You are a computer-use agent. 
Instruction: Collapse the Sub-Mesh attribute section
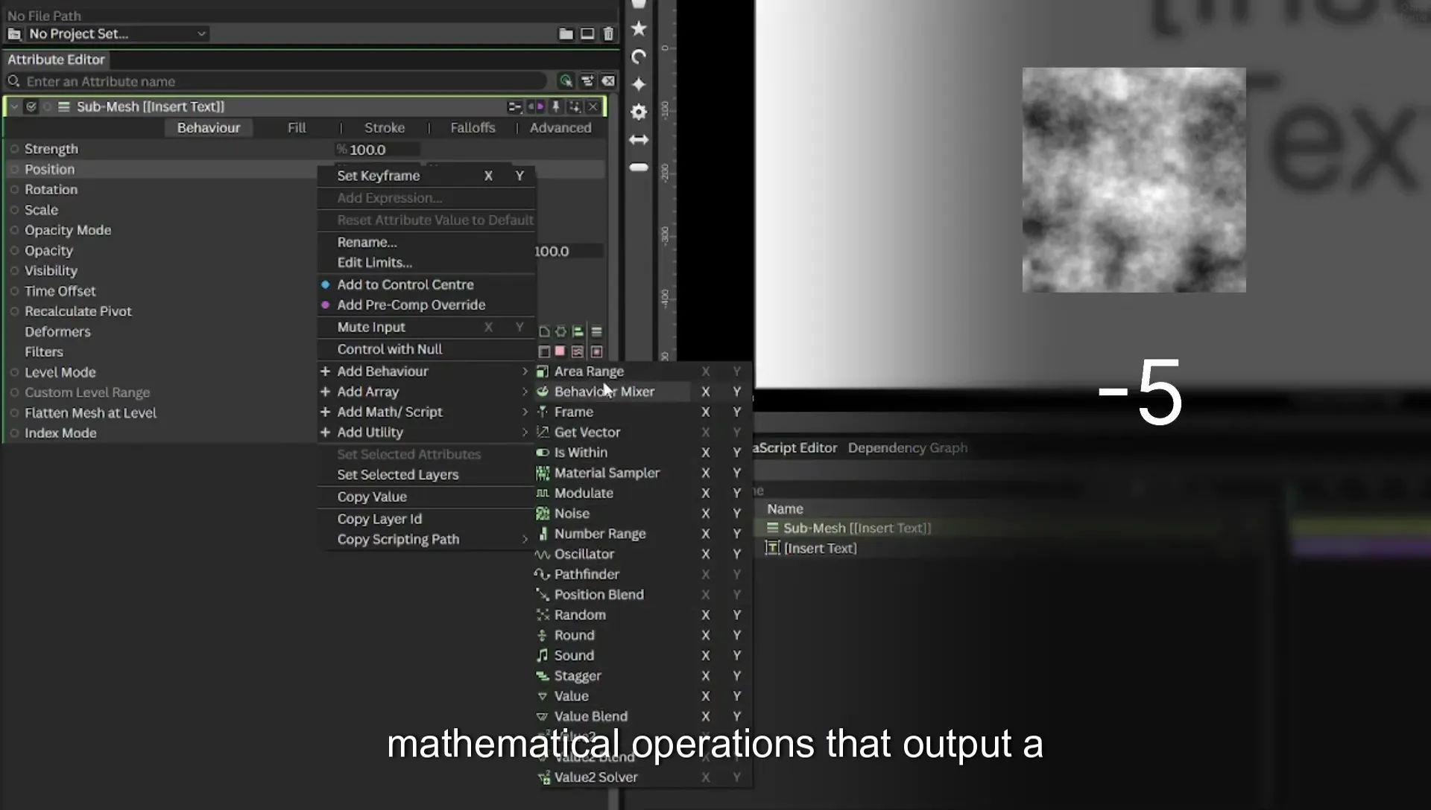point(14,106)
